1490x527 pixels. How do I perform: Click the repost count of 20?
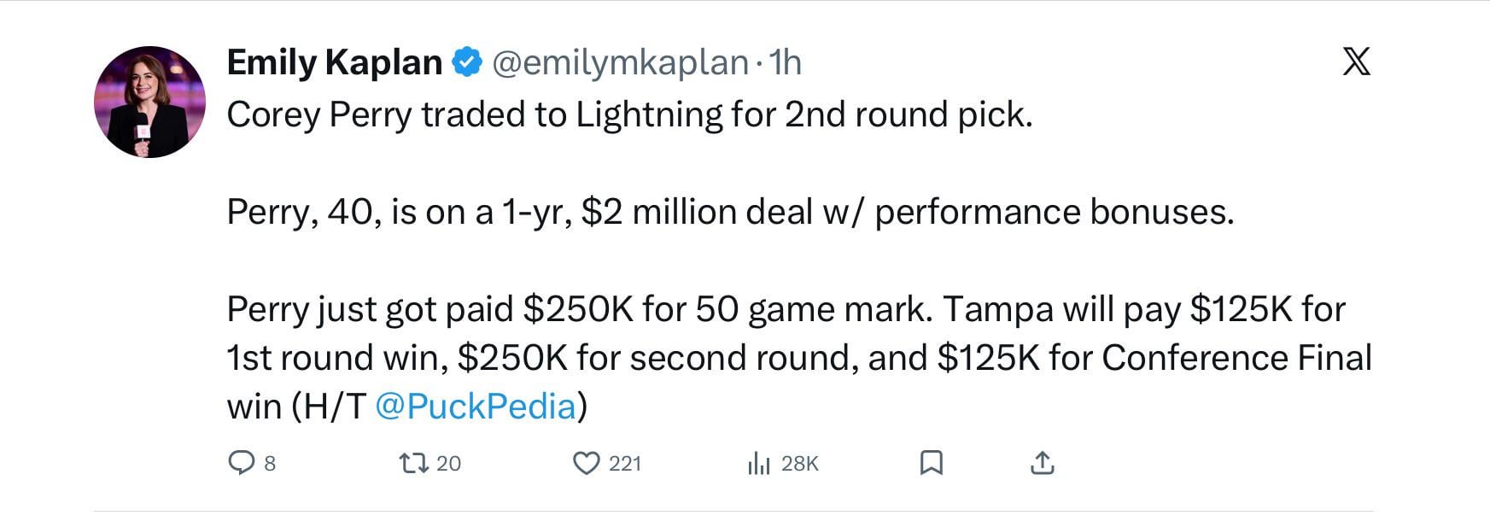(448, 464)
